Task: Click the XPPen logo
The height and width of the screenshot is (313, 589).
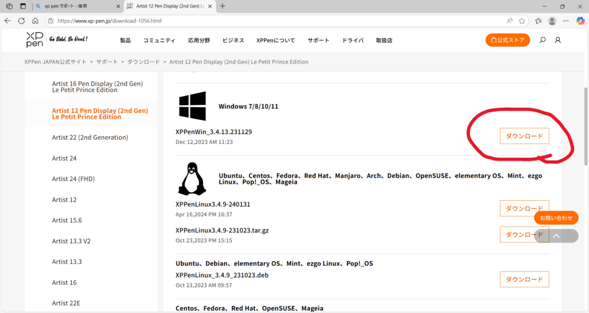Action: (x=35, y=40)
